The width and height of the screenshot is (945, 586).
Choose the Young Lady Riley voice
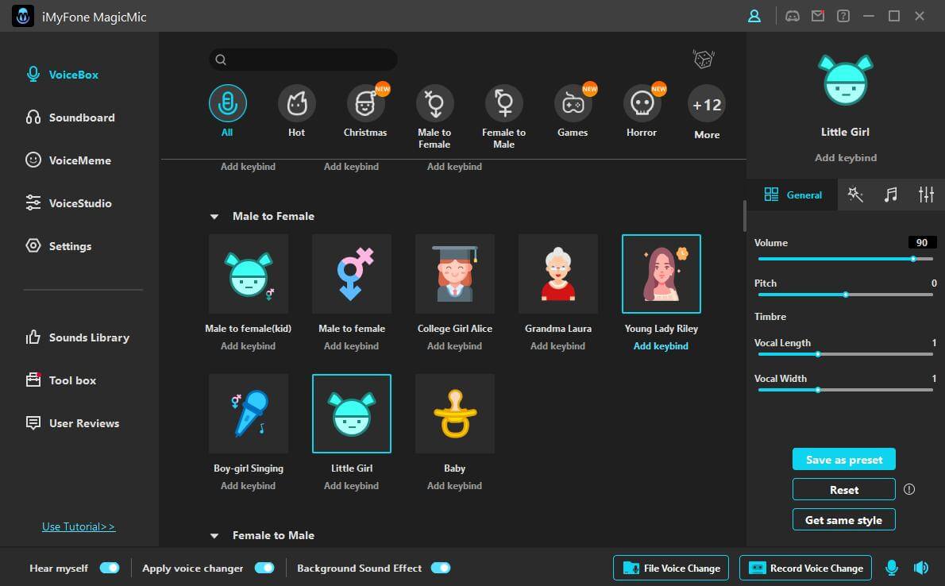[661, 274]
